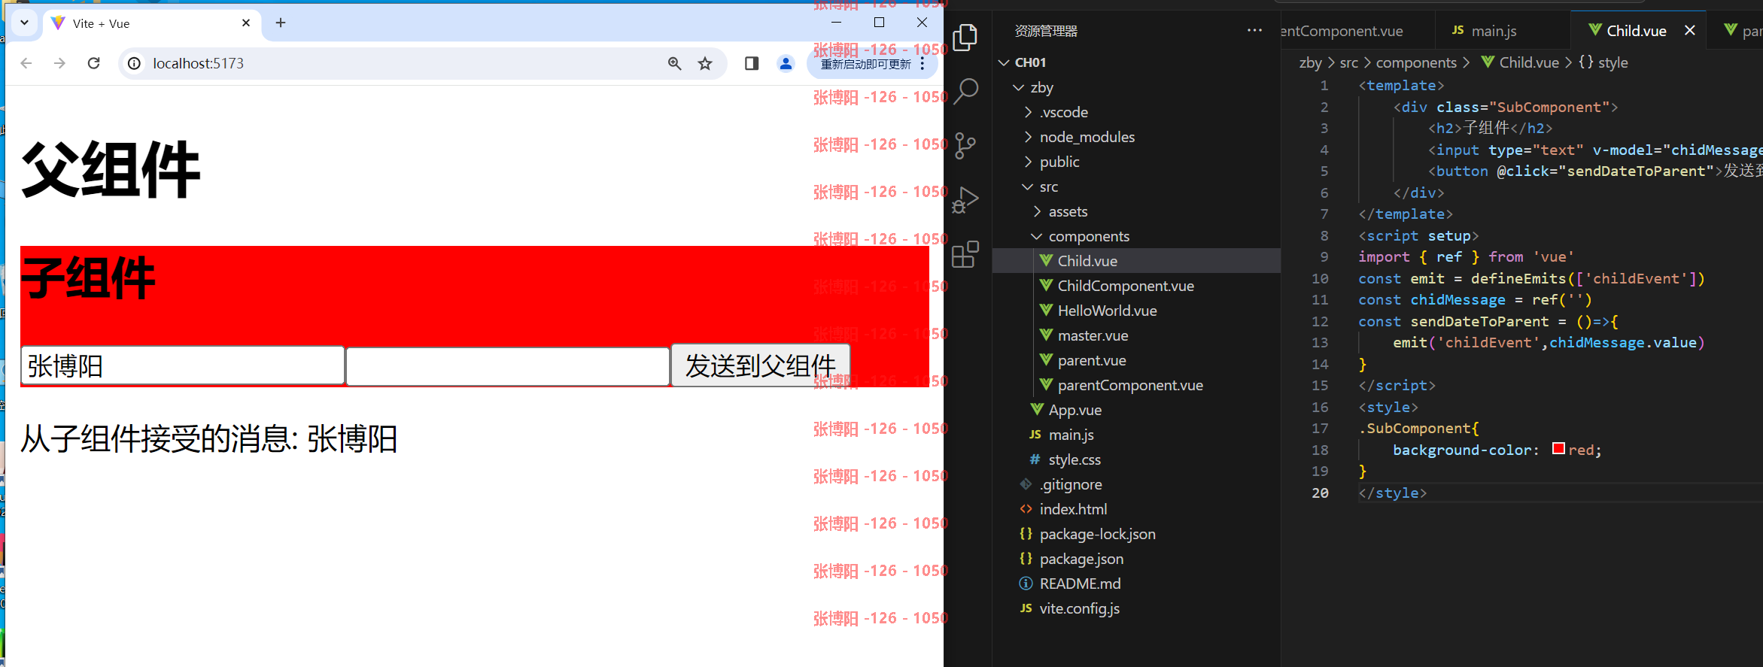Open the Chrome zoom magnifier icon

(675, 63)
